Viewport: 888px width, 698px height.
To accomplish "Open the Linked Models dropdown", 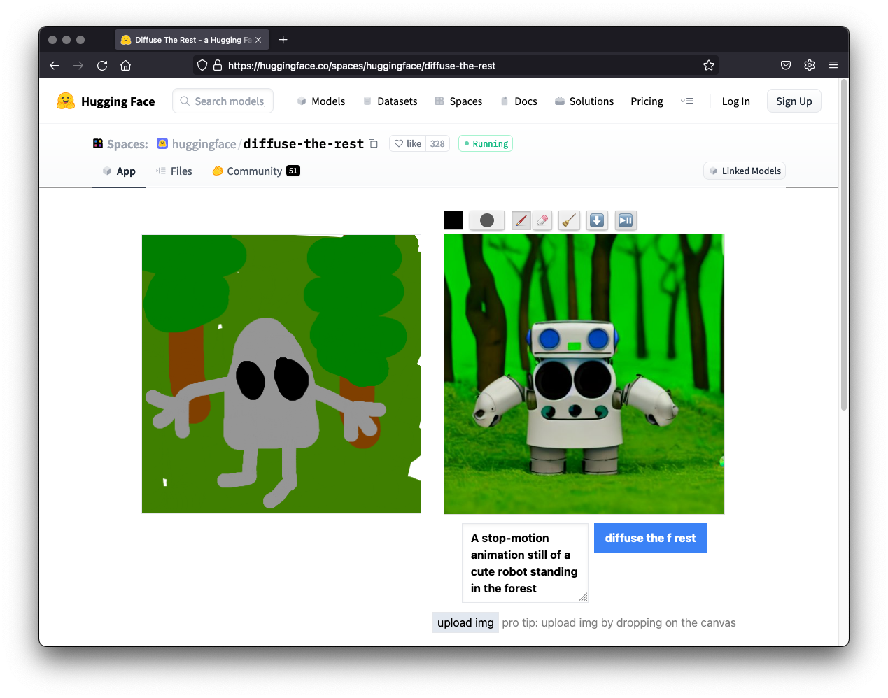I will 745,171.
